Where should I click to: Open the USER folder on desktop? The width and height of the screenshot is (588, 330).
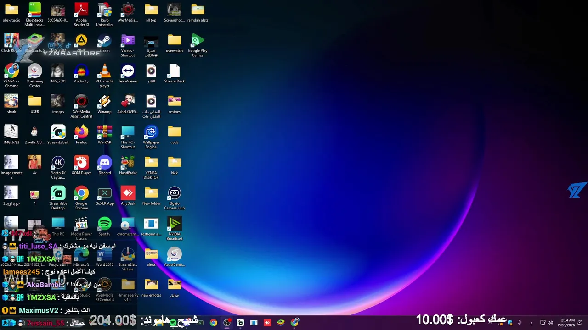tap(35, 104)
